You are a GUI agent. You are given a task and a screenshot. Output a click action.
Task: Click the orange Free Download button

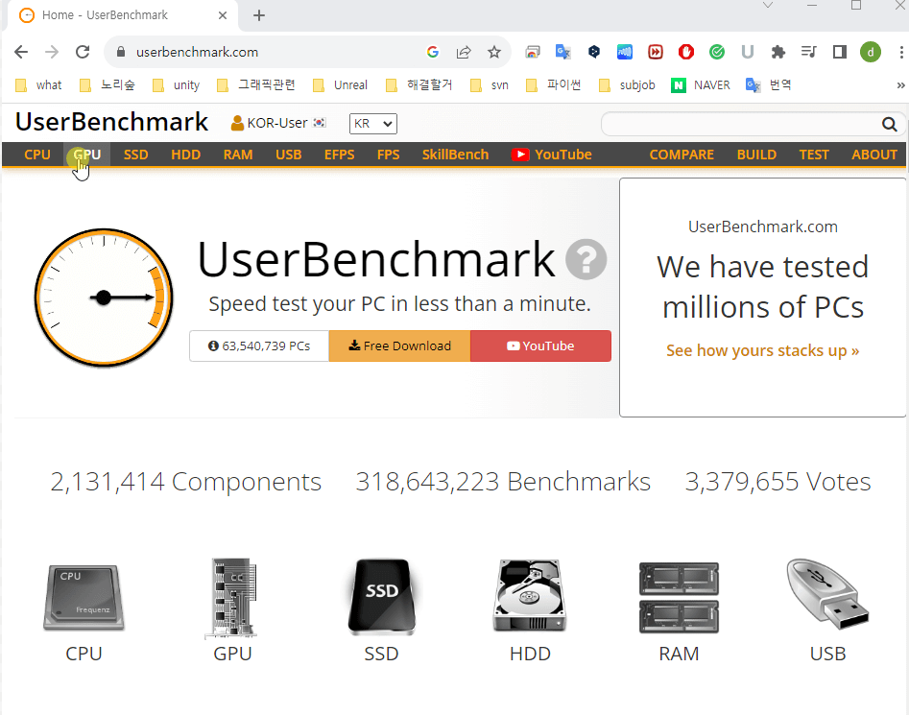tap(399, 346)
